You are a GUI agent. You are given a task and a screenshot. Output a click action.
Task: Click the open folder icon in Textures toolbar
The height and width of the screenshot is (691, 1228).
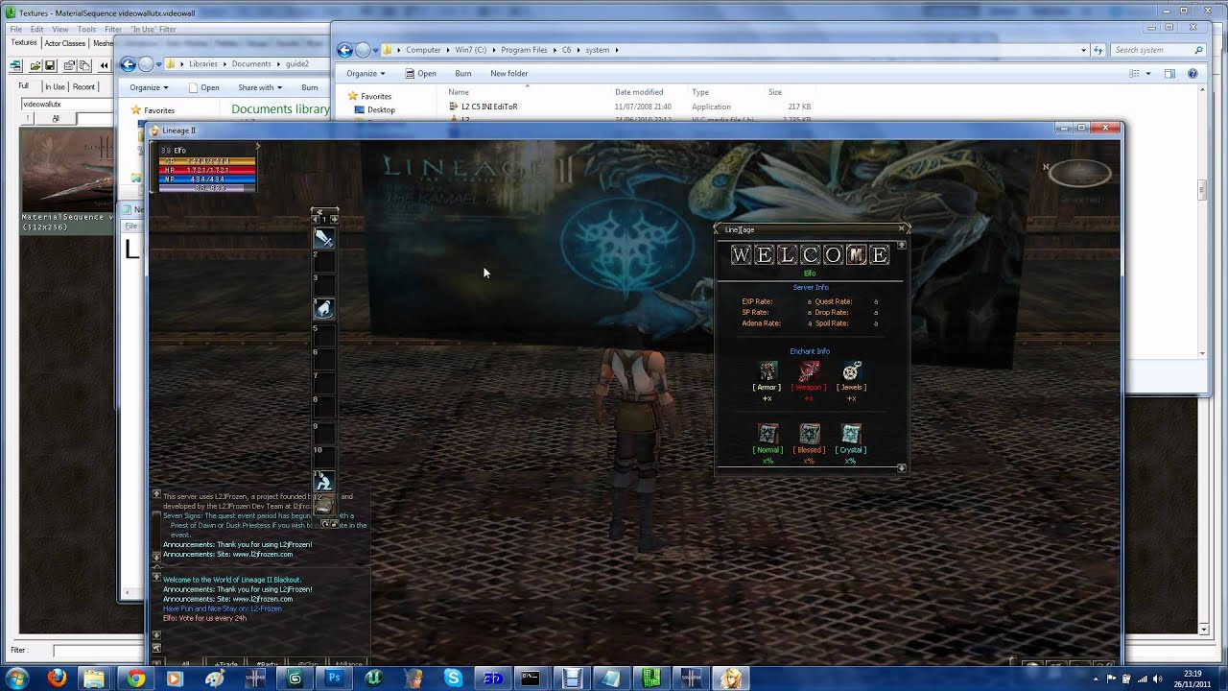(x=35, y=66)
